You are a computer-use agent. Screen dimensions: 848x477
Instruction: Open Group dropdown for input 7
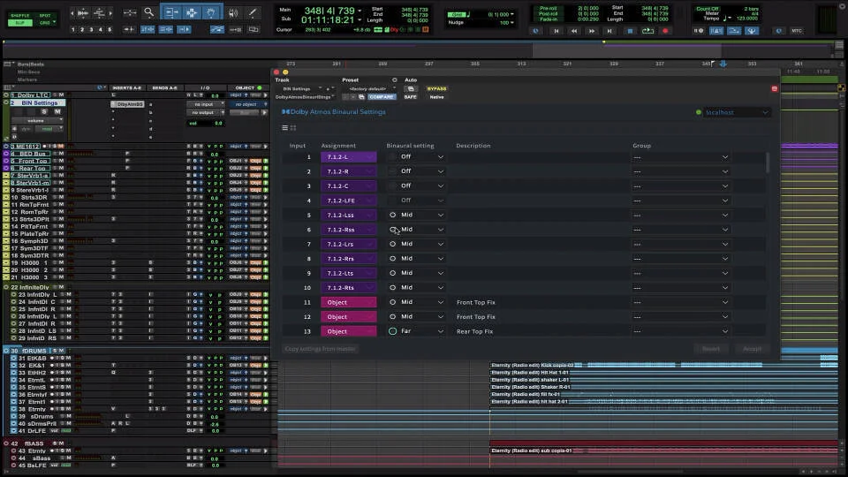pyautogui.click(x=680, y=244)
